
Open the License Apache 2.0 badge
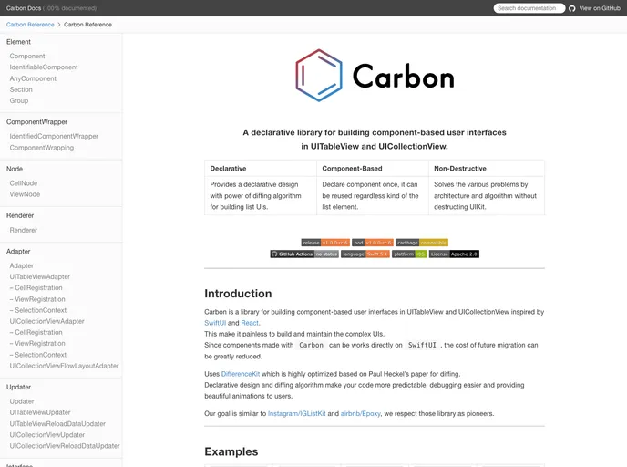454,254
